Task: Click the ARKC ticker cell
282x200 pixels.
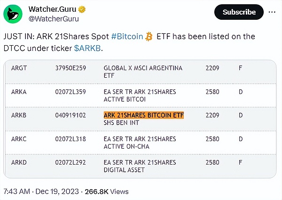Action: (18, 139)
